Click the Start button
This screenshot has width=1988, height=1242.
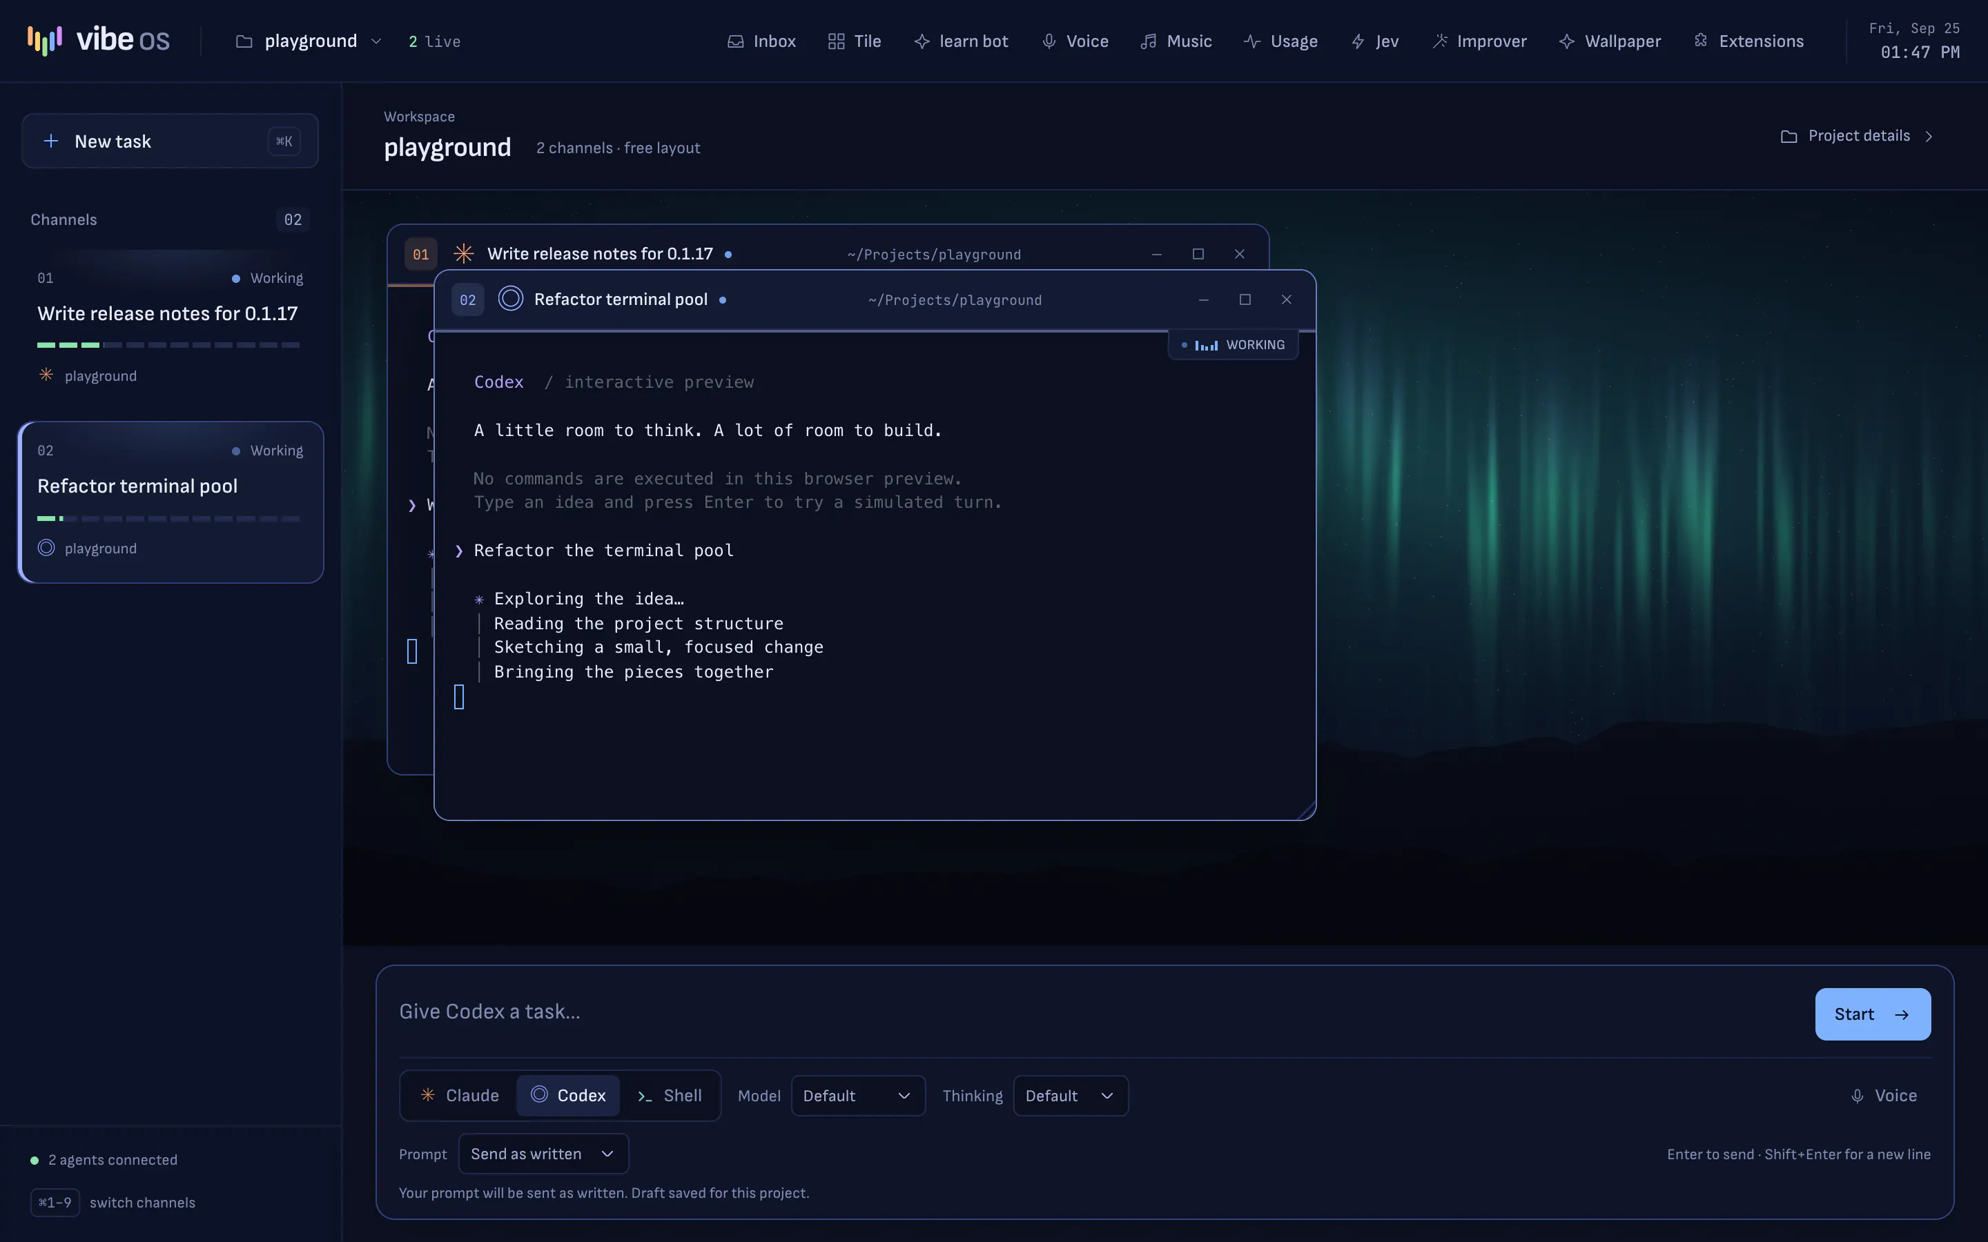(1872, 1014)
